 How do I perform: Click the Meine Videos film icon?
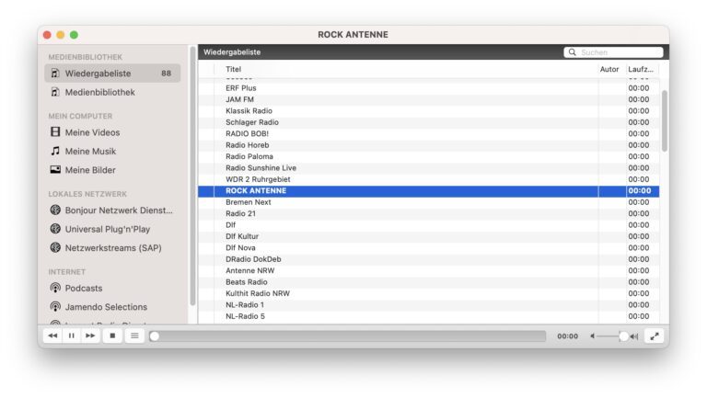[55, 132]
